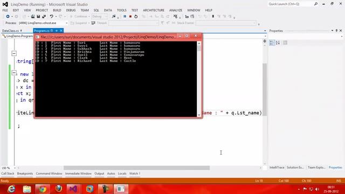This screenshot has height=194, width=345.
Task: Toggle Alphabetical sort in Properties panel
Action: pyautogui.click(x=278, y=43)
